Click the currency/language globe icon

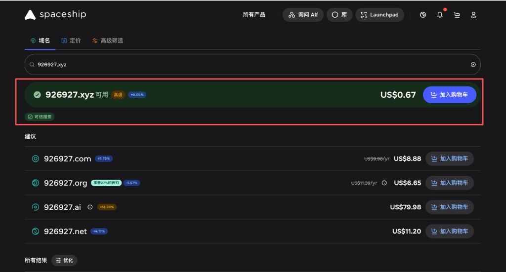pyautogui.click(x=423, y=15)
